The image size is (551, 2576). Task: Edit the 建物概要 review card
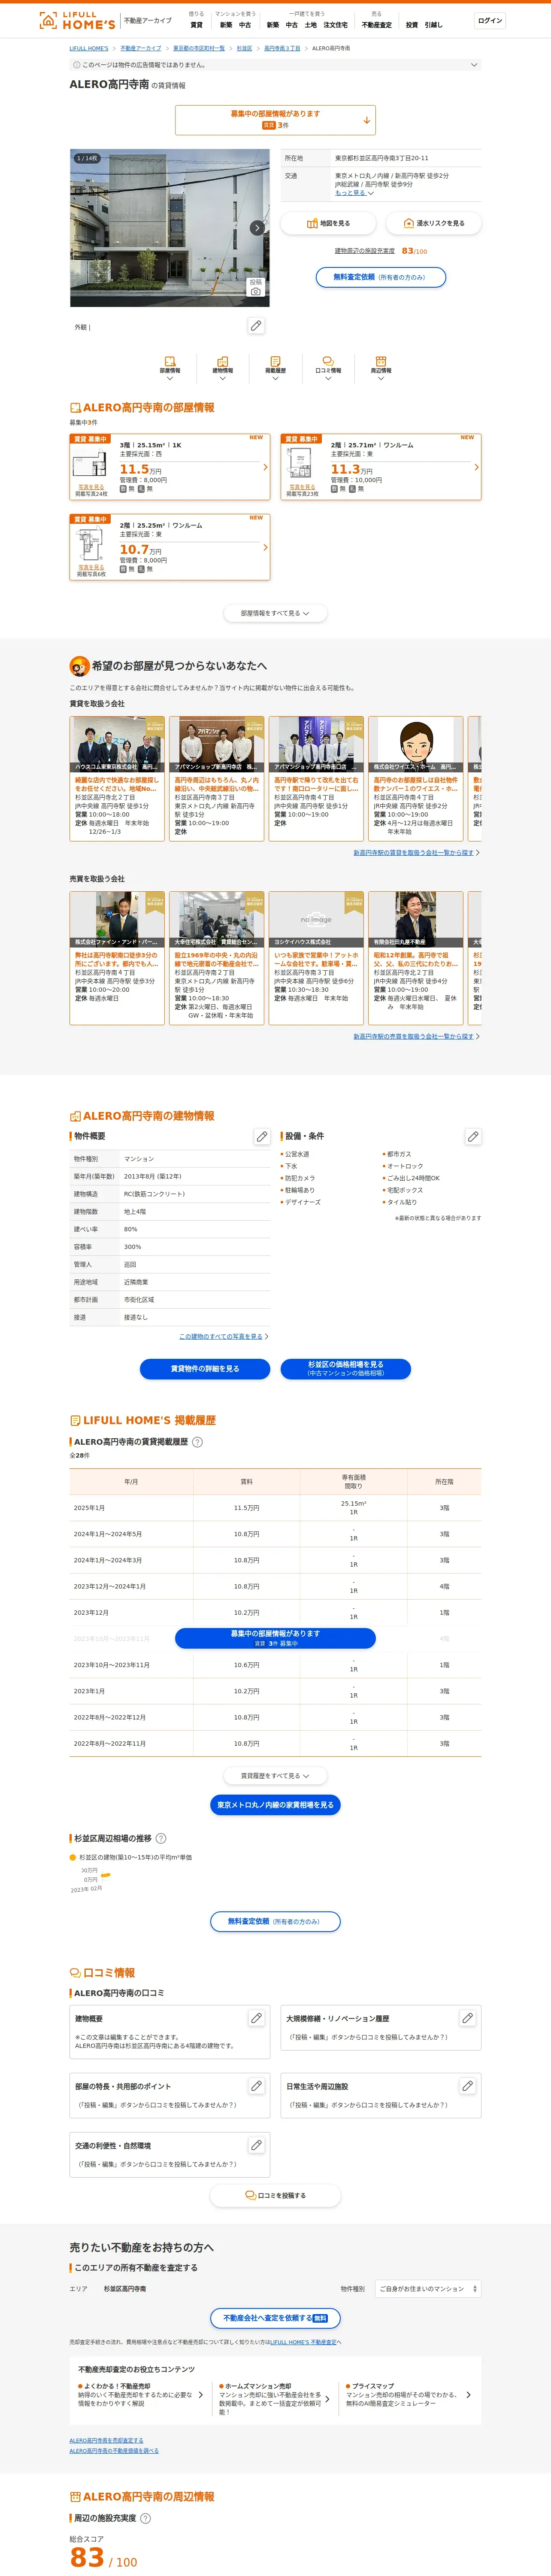[256, 2018]
